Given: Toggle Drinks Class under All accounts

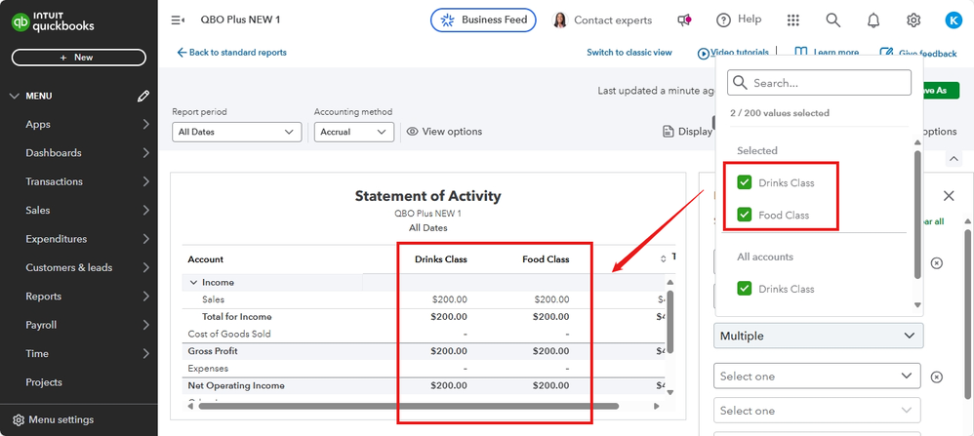Looking at the screenshot, I should (745, 289).
